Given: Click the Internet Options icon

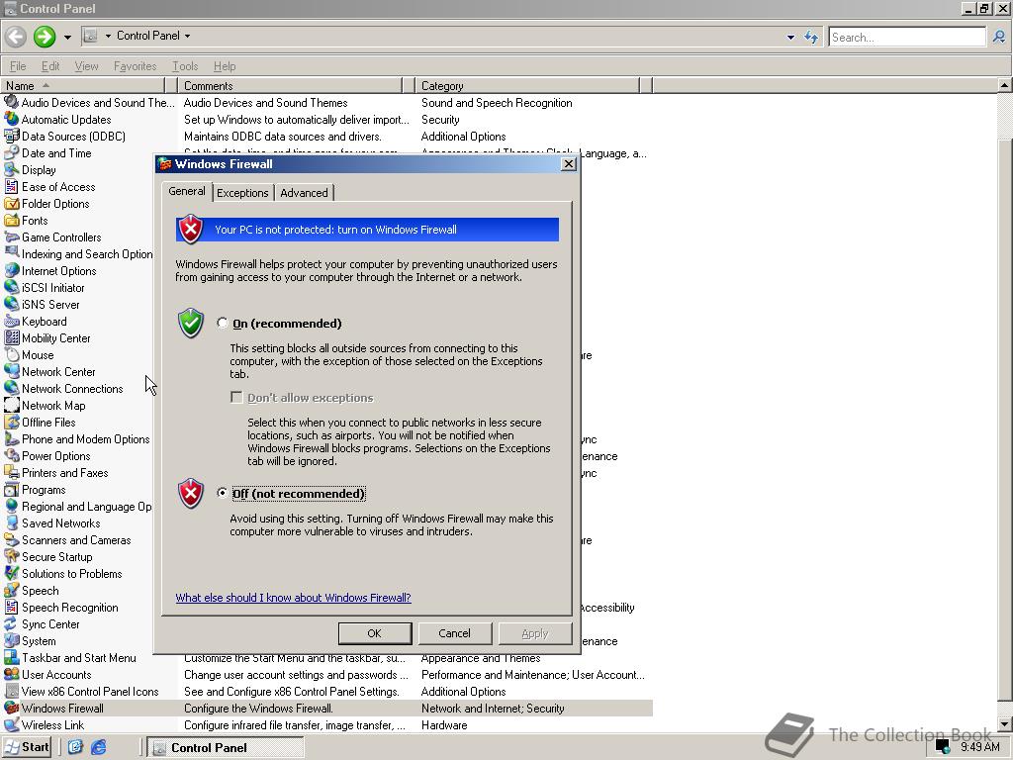Looking at the screenshot, I should point(11,270).
